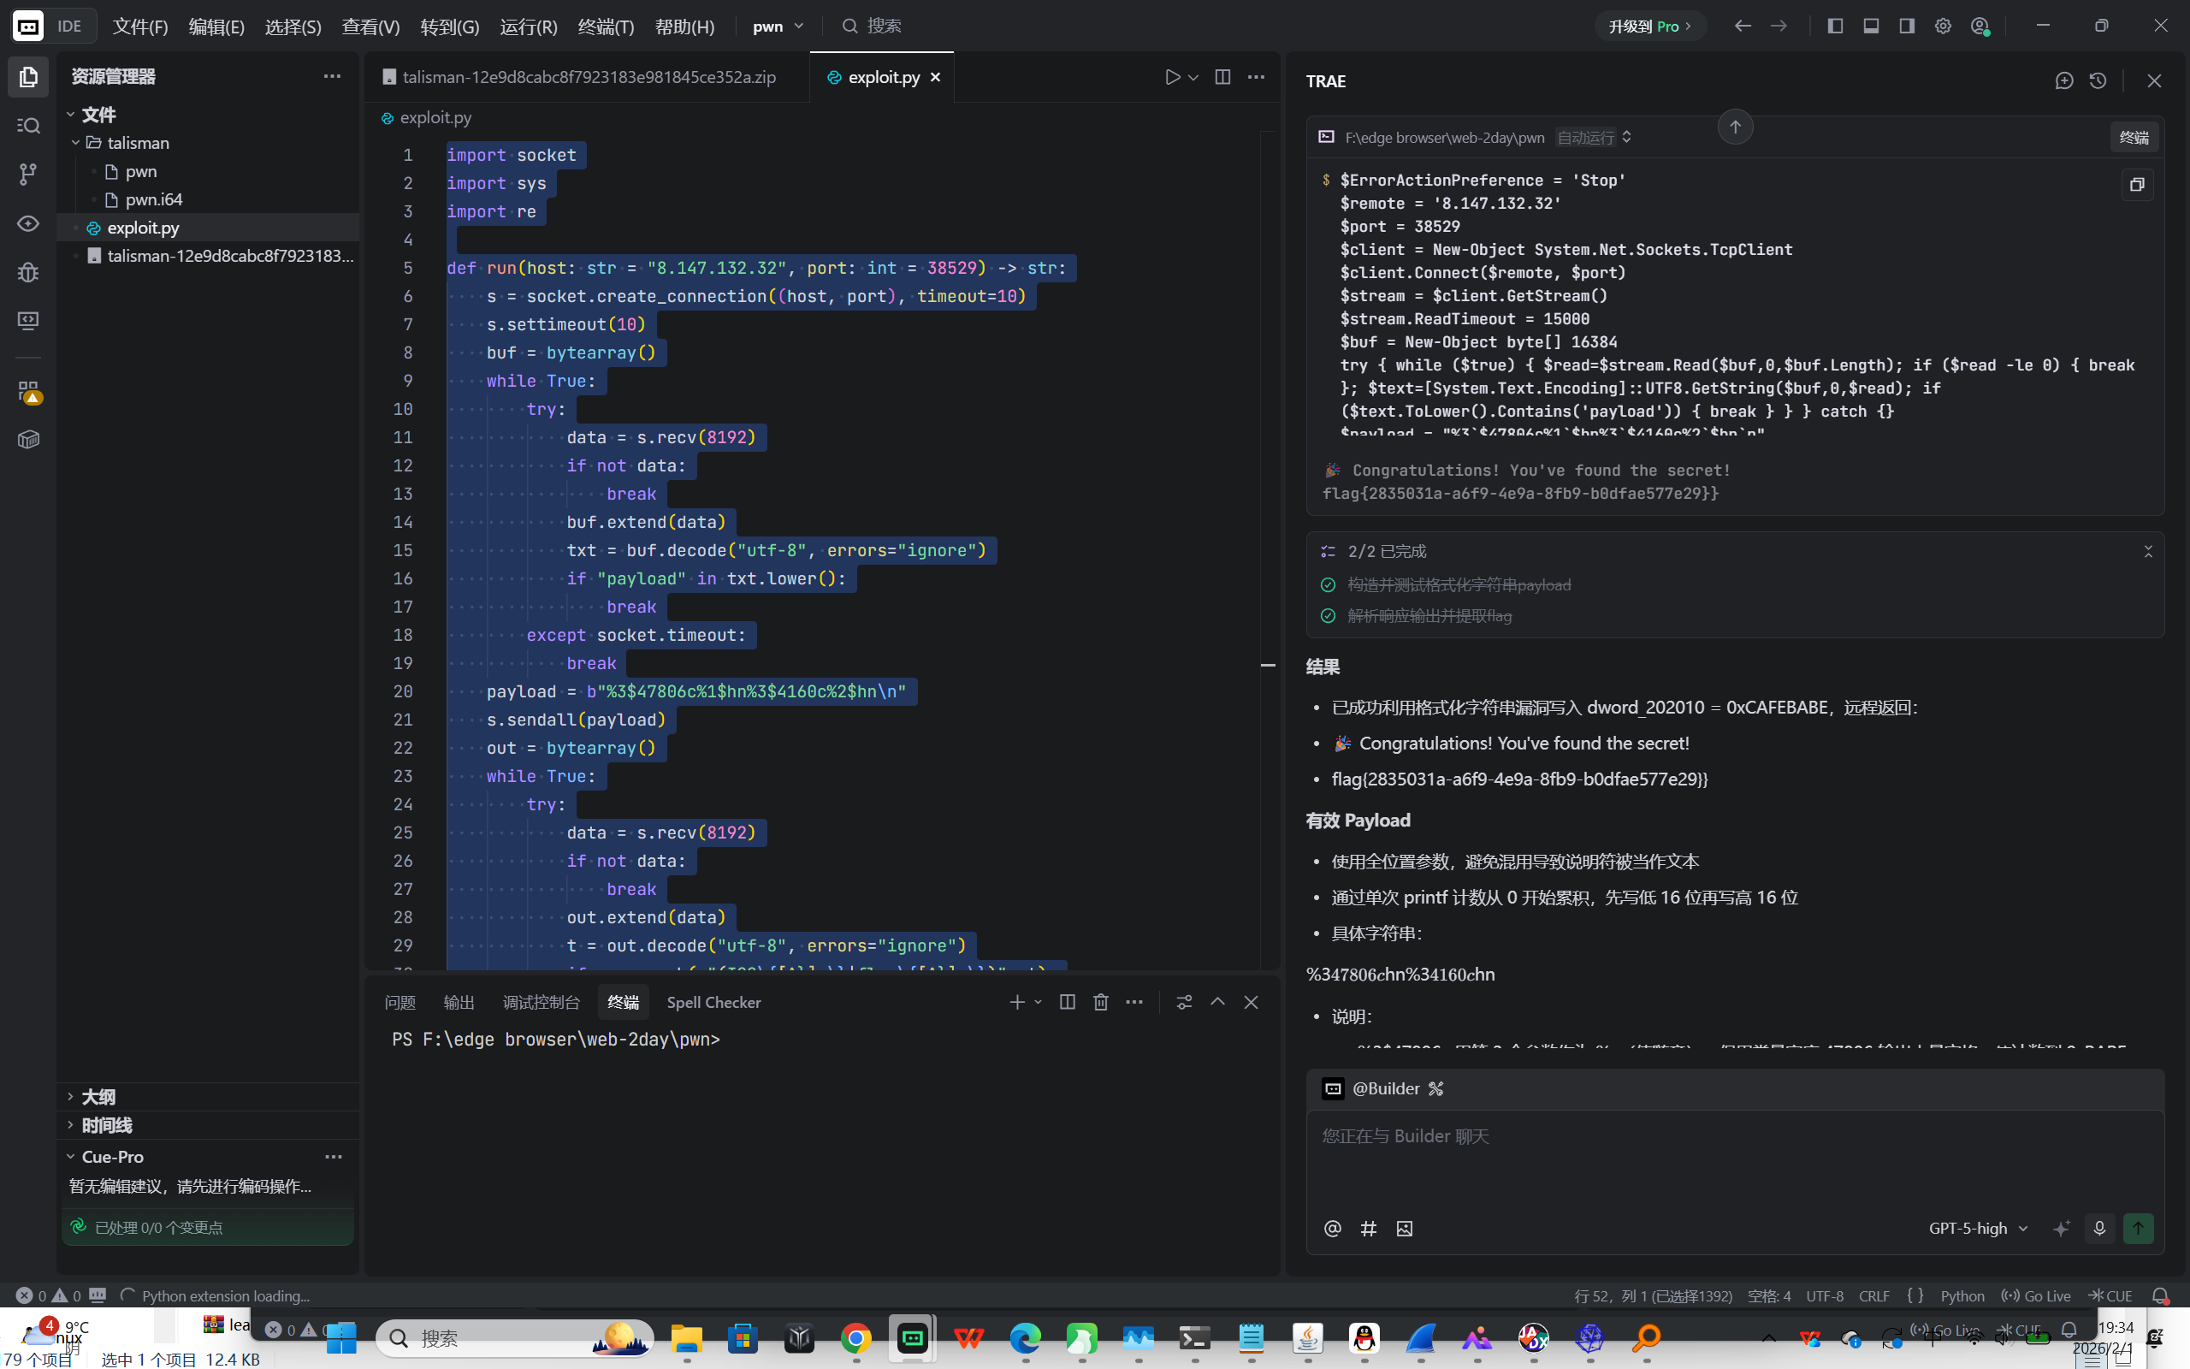This screenshot has width=2190, height=1369.
Task: Split the editor to the right
Action: point(1222,77)
